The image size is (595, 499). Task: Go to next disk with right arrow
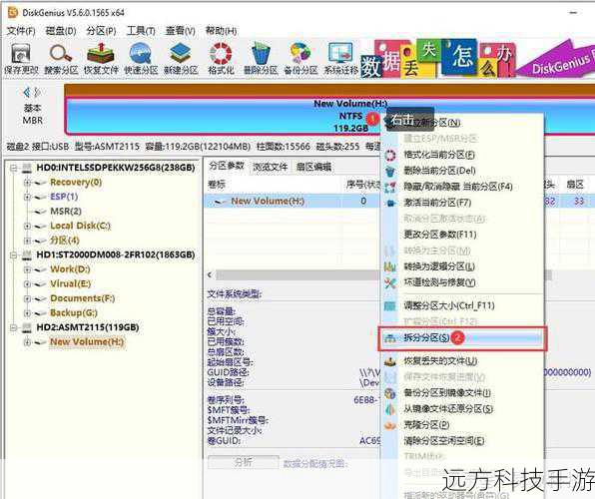pyautogui.click(x=37, y=92)
